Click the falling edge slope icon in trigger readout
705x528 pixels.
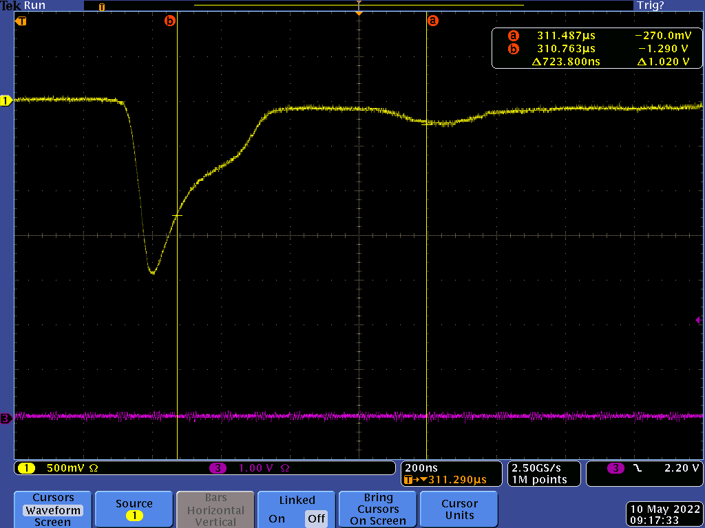638,468
